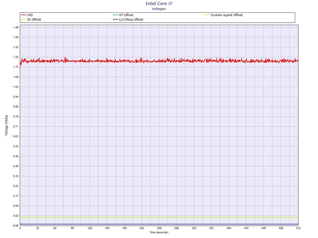Click the 0.55 y-axis tick value
This screenshot has height=238, width=318.
tap(16, 146)
